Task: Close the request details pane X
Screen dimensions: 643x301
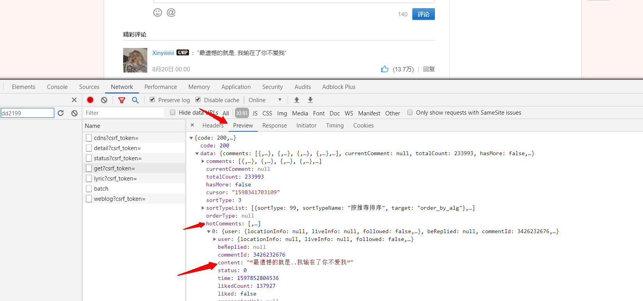Action: coord(193,125)
